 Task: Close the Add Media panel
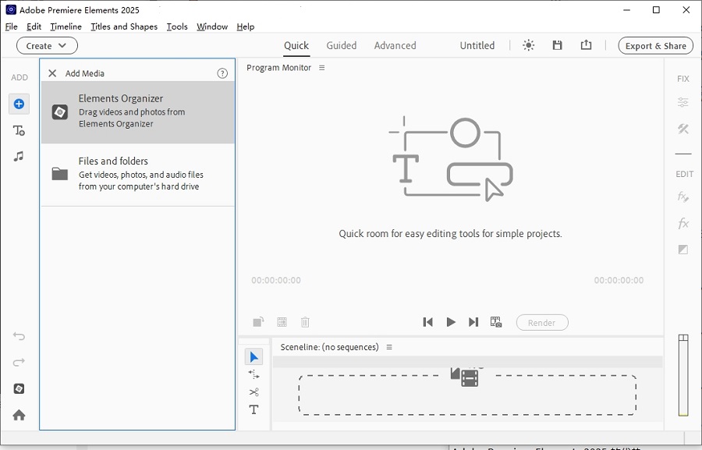(x=52, y=73)
